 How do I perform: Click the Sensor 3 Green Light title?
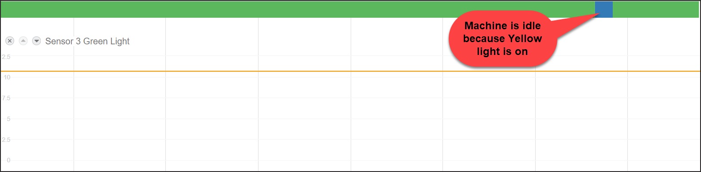point(87,41)
